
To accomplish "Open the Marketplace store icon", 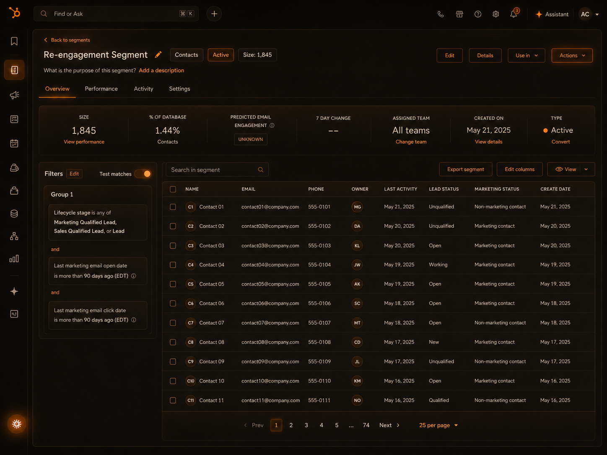I will tap(459, 14).
